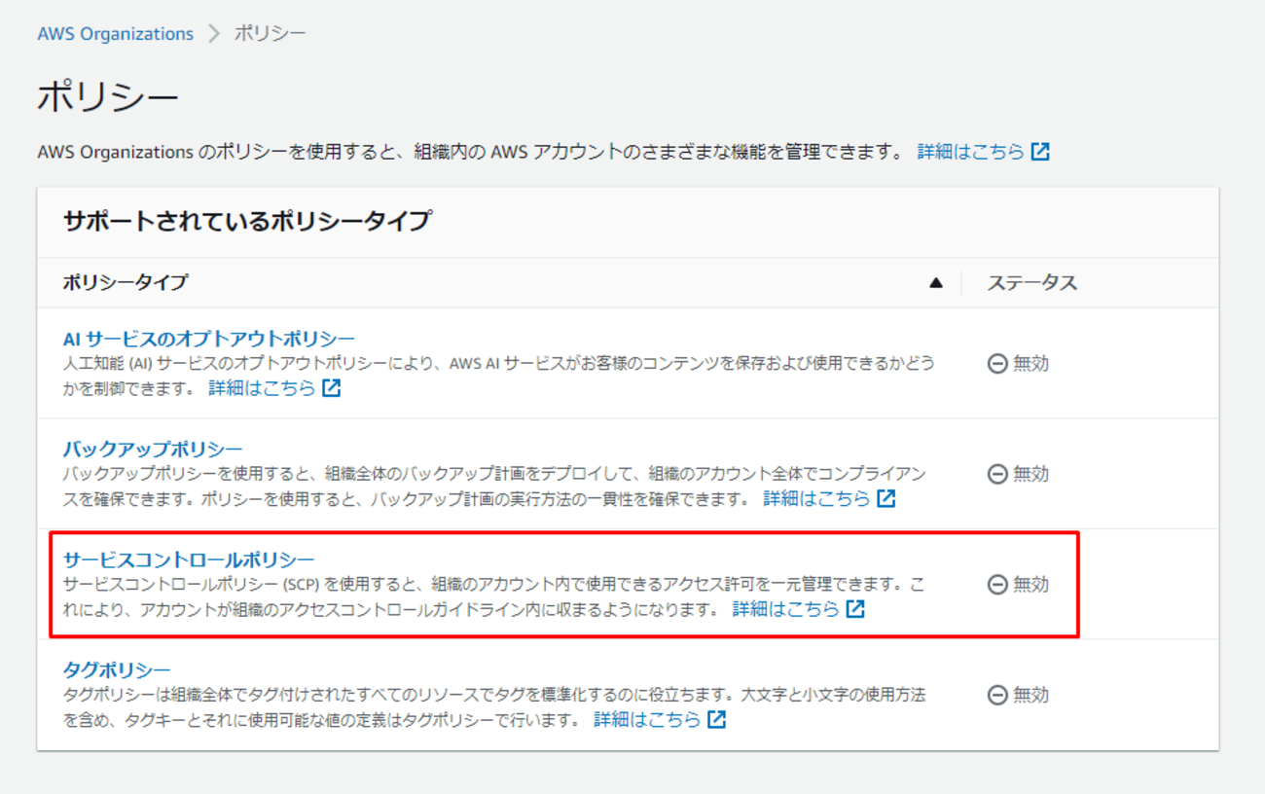Sort by ポリシータイプ ascending arrow

pos(936,283)
